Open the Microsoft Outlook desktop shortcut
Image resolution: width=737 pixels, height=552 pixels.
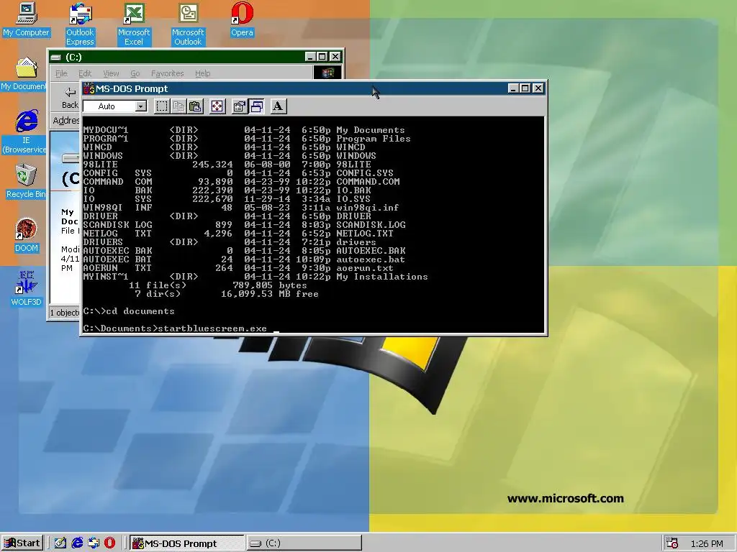pos(188,24)
